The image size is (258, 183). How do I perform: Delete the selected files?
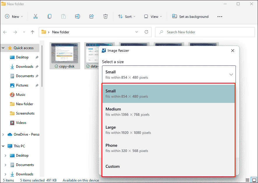pos(106,16)
